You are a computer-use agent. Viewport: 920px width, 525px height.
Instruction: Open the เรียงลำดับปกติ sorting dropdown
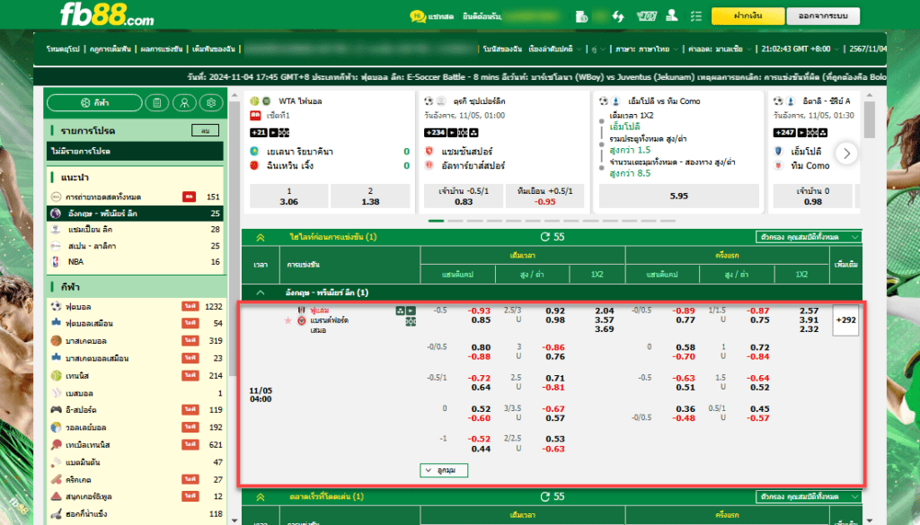click(x=555, y=48)
